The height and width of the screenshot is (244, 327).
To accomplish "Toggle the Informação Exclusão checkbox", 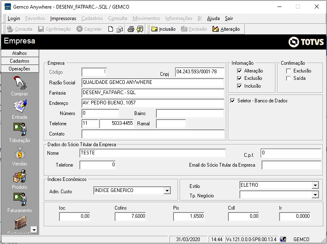I will [x=239, y=79].
